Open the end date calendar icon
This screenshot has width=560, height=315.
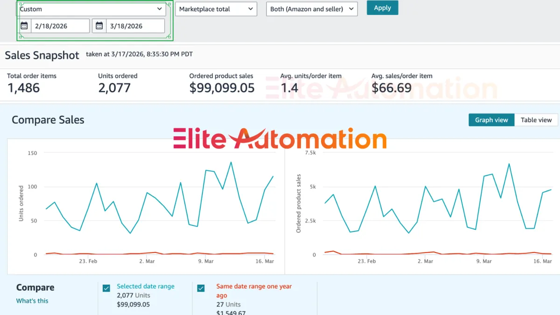[x=99, y=26]
